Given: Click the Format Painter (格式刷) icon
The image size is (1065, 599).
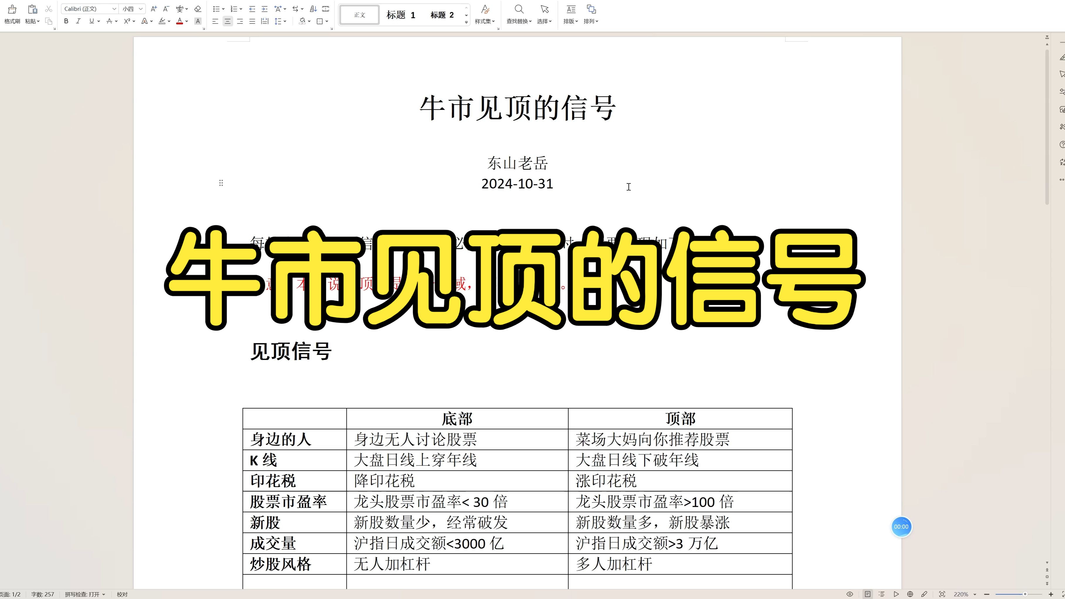Looking at the screenshot, I should pos(12,9).
